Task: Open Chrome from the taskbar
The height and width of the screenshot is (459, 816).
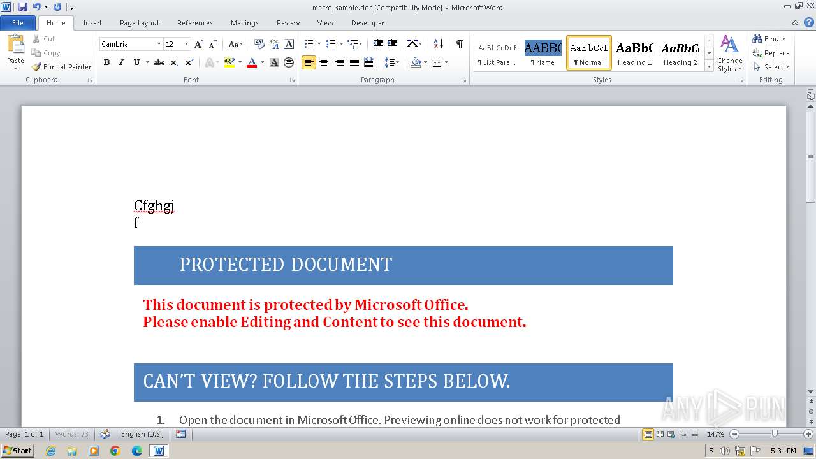Action: click(115, 451)
